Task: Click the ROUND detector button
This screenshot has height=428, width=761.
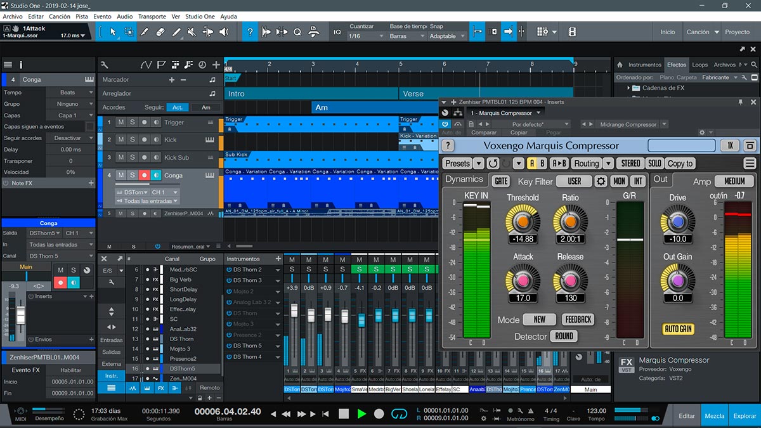Action: [x=564, y=337]
